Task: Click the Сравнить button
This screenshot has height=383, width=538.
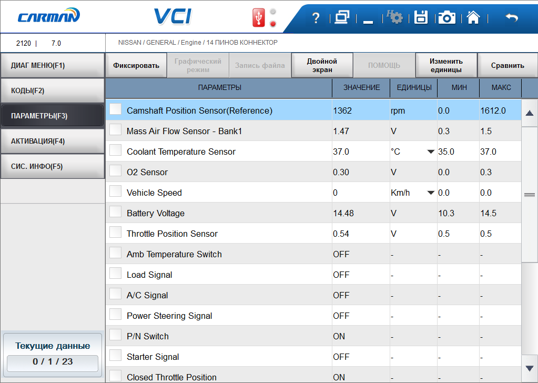Action: coord(508,65)
